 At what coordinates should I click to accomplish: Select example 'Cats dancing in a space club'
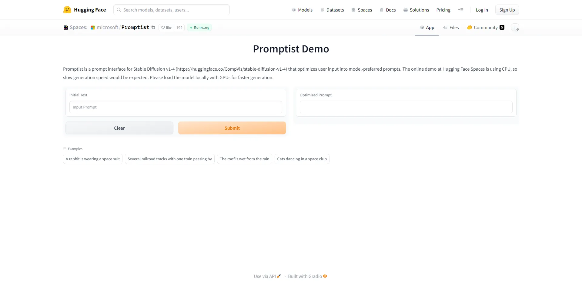point(302,159)
